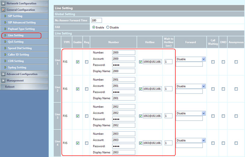The width and height of the screenshot is (245, 157).
Task: Check the Reg checkbox for Line 2
Action: [86, 89]
